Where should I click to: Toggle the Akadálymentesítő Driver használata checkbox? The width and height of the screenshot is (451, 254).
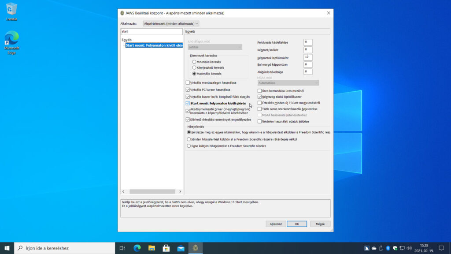point(188,111)
